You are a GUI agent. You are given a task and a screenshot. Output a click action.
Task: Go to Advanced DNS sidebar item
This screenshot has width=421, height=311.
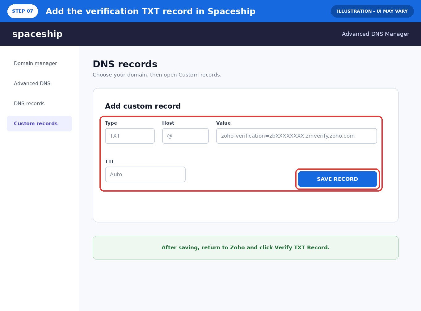(x=32, y=83)
